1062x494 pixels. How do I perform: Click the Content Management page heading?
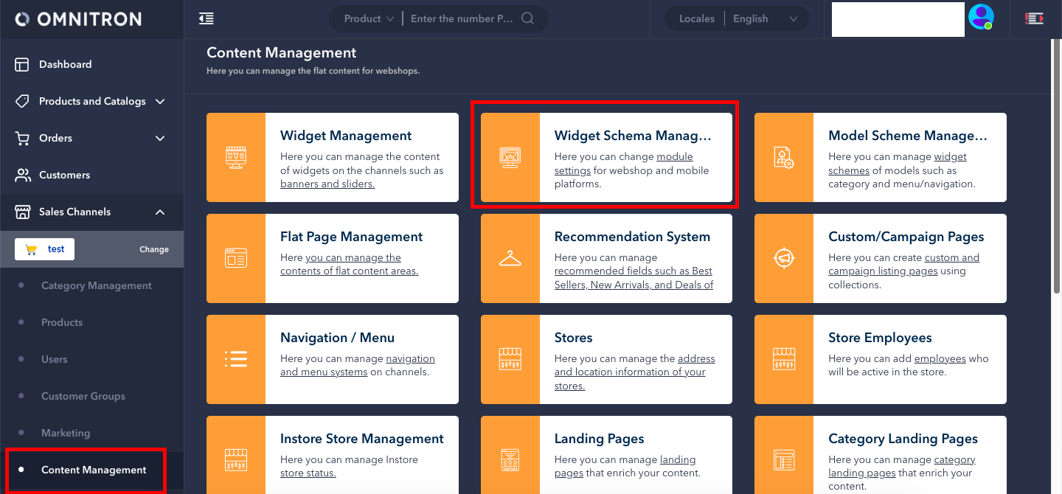pos(281,52)
